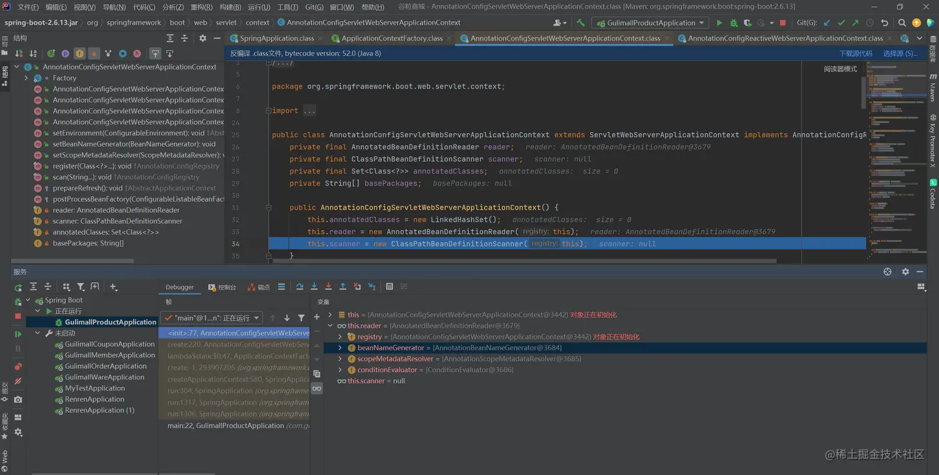The height and width of the screenshot is (475, 939).
Task: Click the structure panel horizontal scrollbar
Action: coord(71,260)
